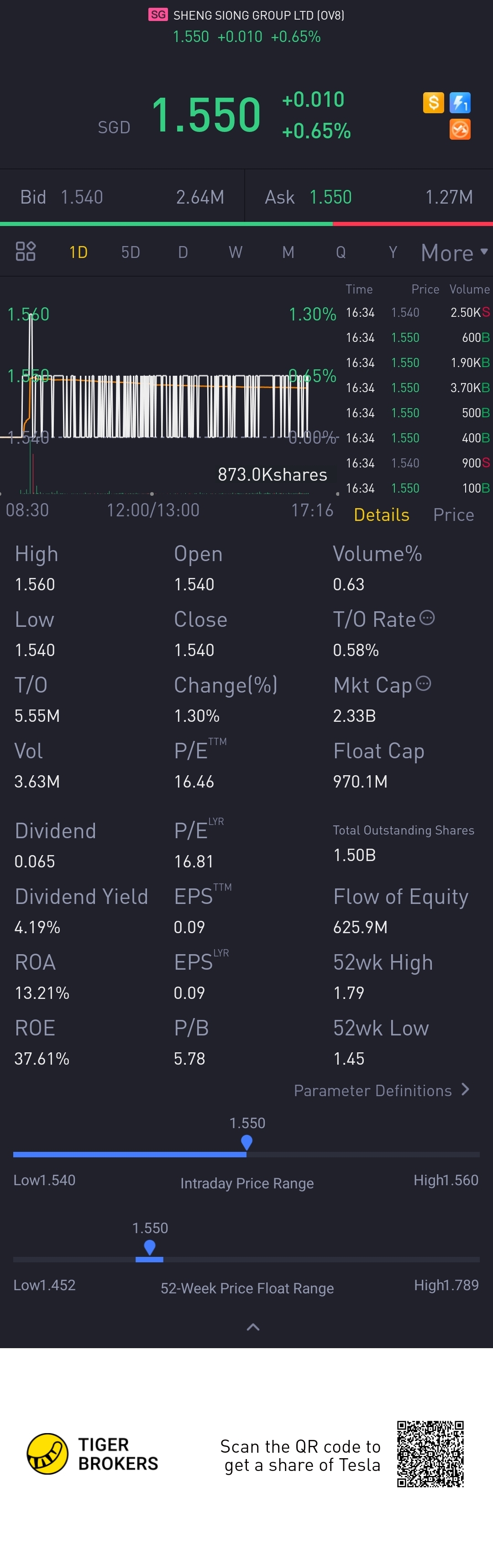Open the chart layout grid icon
Viewport: 493px width, 1560px height.
[26, 251]
